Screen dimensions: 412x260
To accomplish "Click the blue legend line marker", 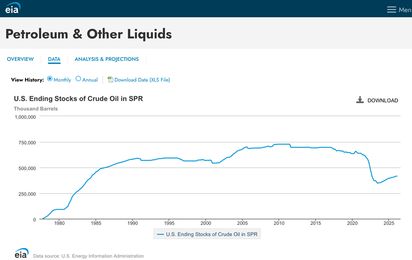I will pyautogui.click(x=160, y=234).
